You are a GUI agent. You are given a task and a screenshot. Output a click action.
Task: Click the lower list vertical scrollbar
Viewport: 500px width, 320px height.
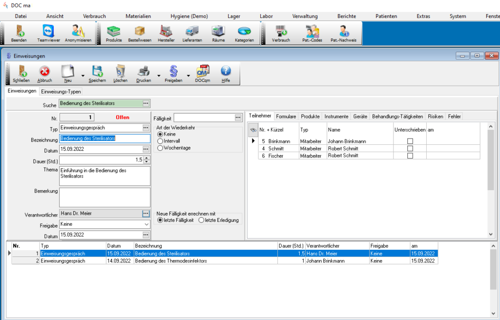(x=493, y=280)
